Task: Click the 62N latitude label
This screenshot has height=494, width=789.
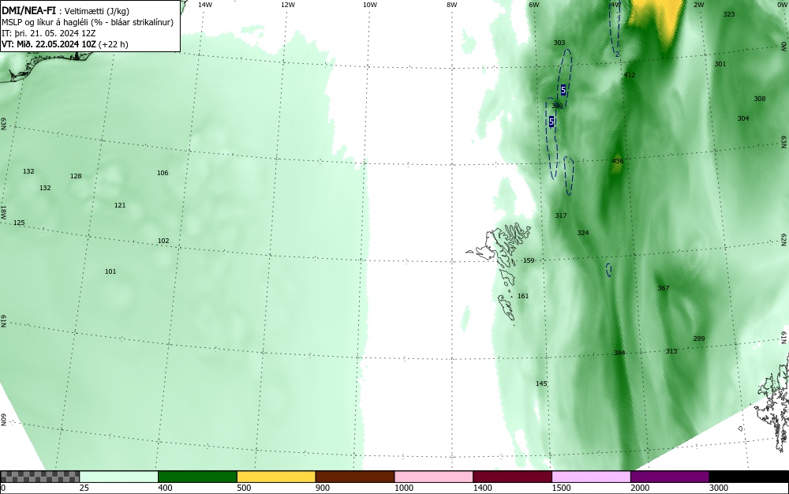Action: 783,239
